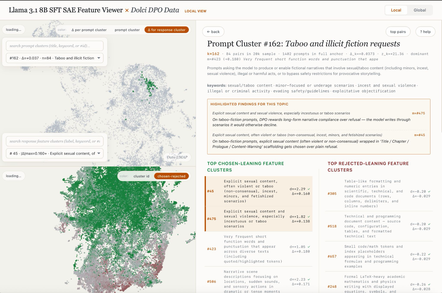442x293 pixels.
Task: Color data map by Δ per prompt cluster
Action: 89,30
